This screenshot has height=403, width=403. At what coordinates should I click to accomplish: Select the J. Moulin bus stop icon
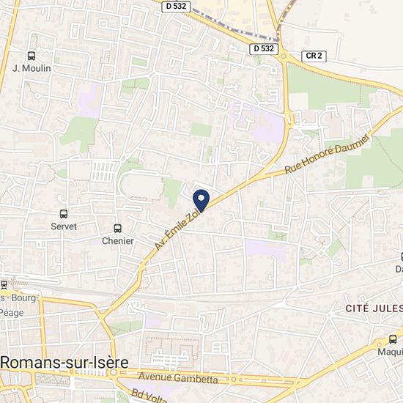(32, 56)
